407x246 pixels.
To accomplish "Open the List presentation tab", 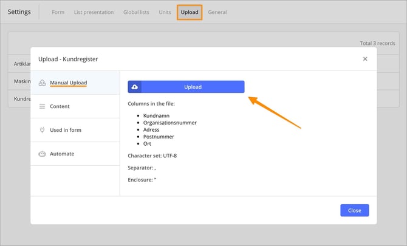I will [94, 12].
